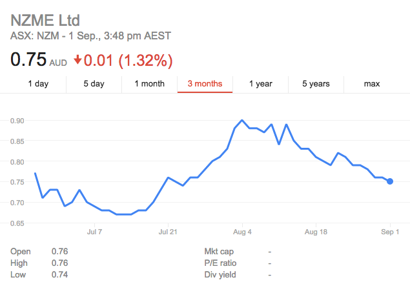This screenshot has height=293, width=410.
Task: Click the chart peak near Aug 4
Action: point(242,121)
